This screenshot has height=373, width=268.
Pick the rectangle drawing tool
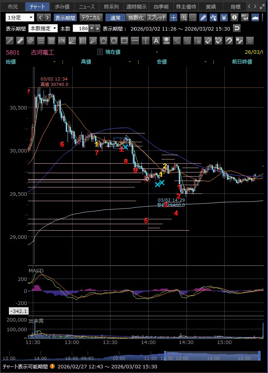click(x=124, y=41)
